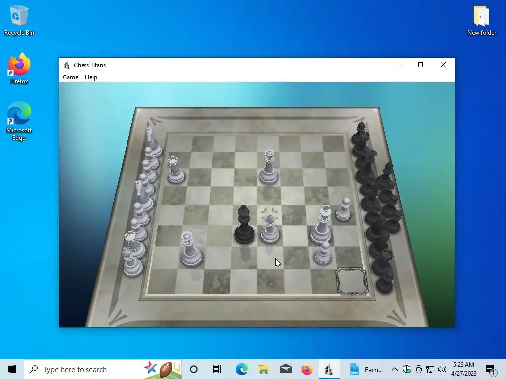This screenshot has height=379, width=506.
Task: Select the New folder desktop icon
Action: click(x=481, y=20)
